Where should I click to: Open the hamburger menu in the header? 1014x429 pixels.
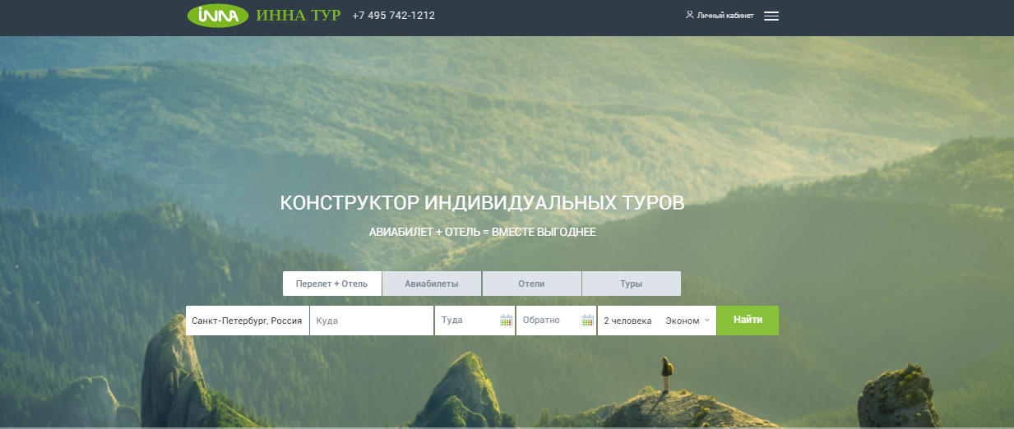click(x=771, y=16)
